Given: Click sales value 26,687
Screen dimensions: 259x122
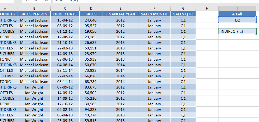Looking at the screenshot, I should click(91, 43).
